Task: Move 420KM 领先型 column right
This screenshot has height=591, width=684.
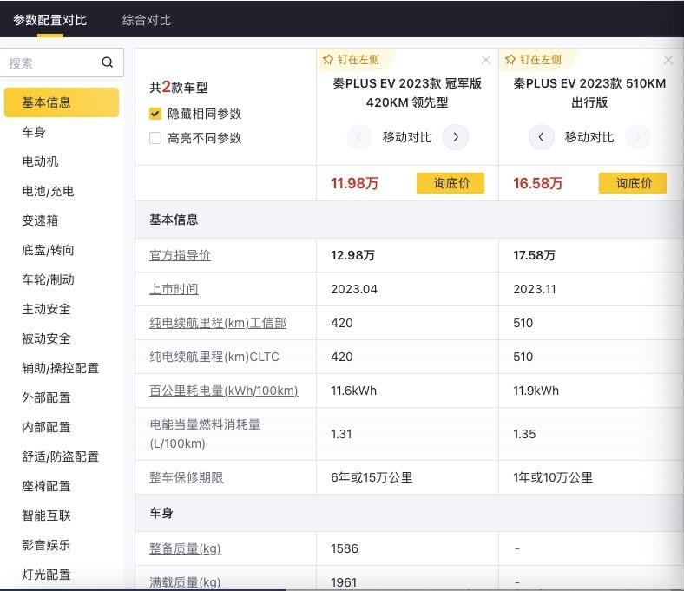Action: [x=456, y=137]
